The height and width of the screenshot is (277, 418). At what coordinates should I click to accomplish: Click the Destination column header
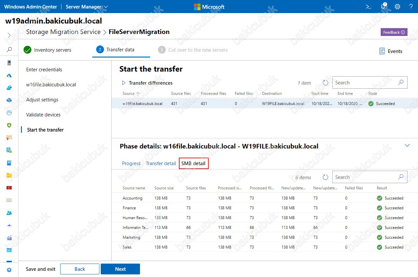click(272, 93)
